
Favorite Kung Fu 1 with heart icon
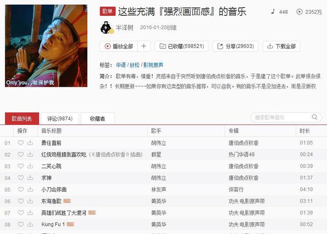click(x=20, y=224)
